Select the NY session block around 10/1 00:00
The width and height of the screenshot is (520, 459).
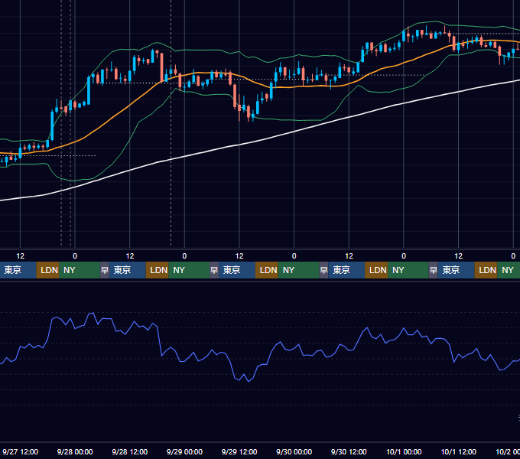pos(408,270)
